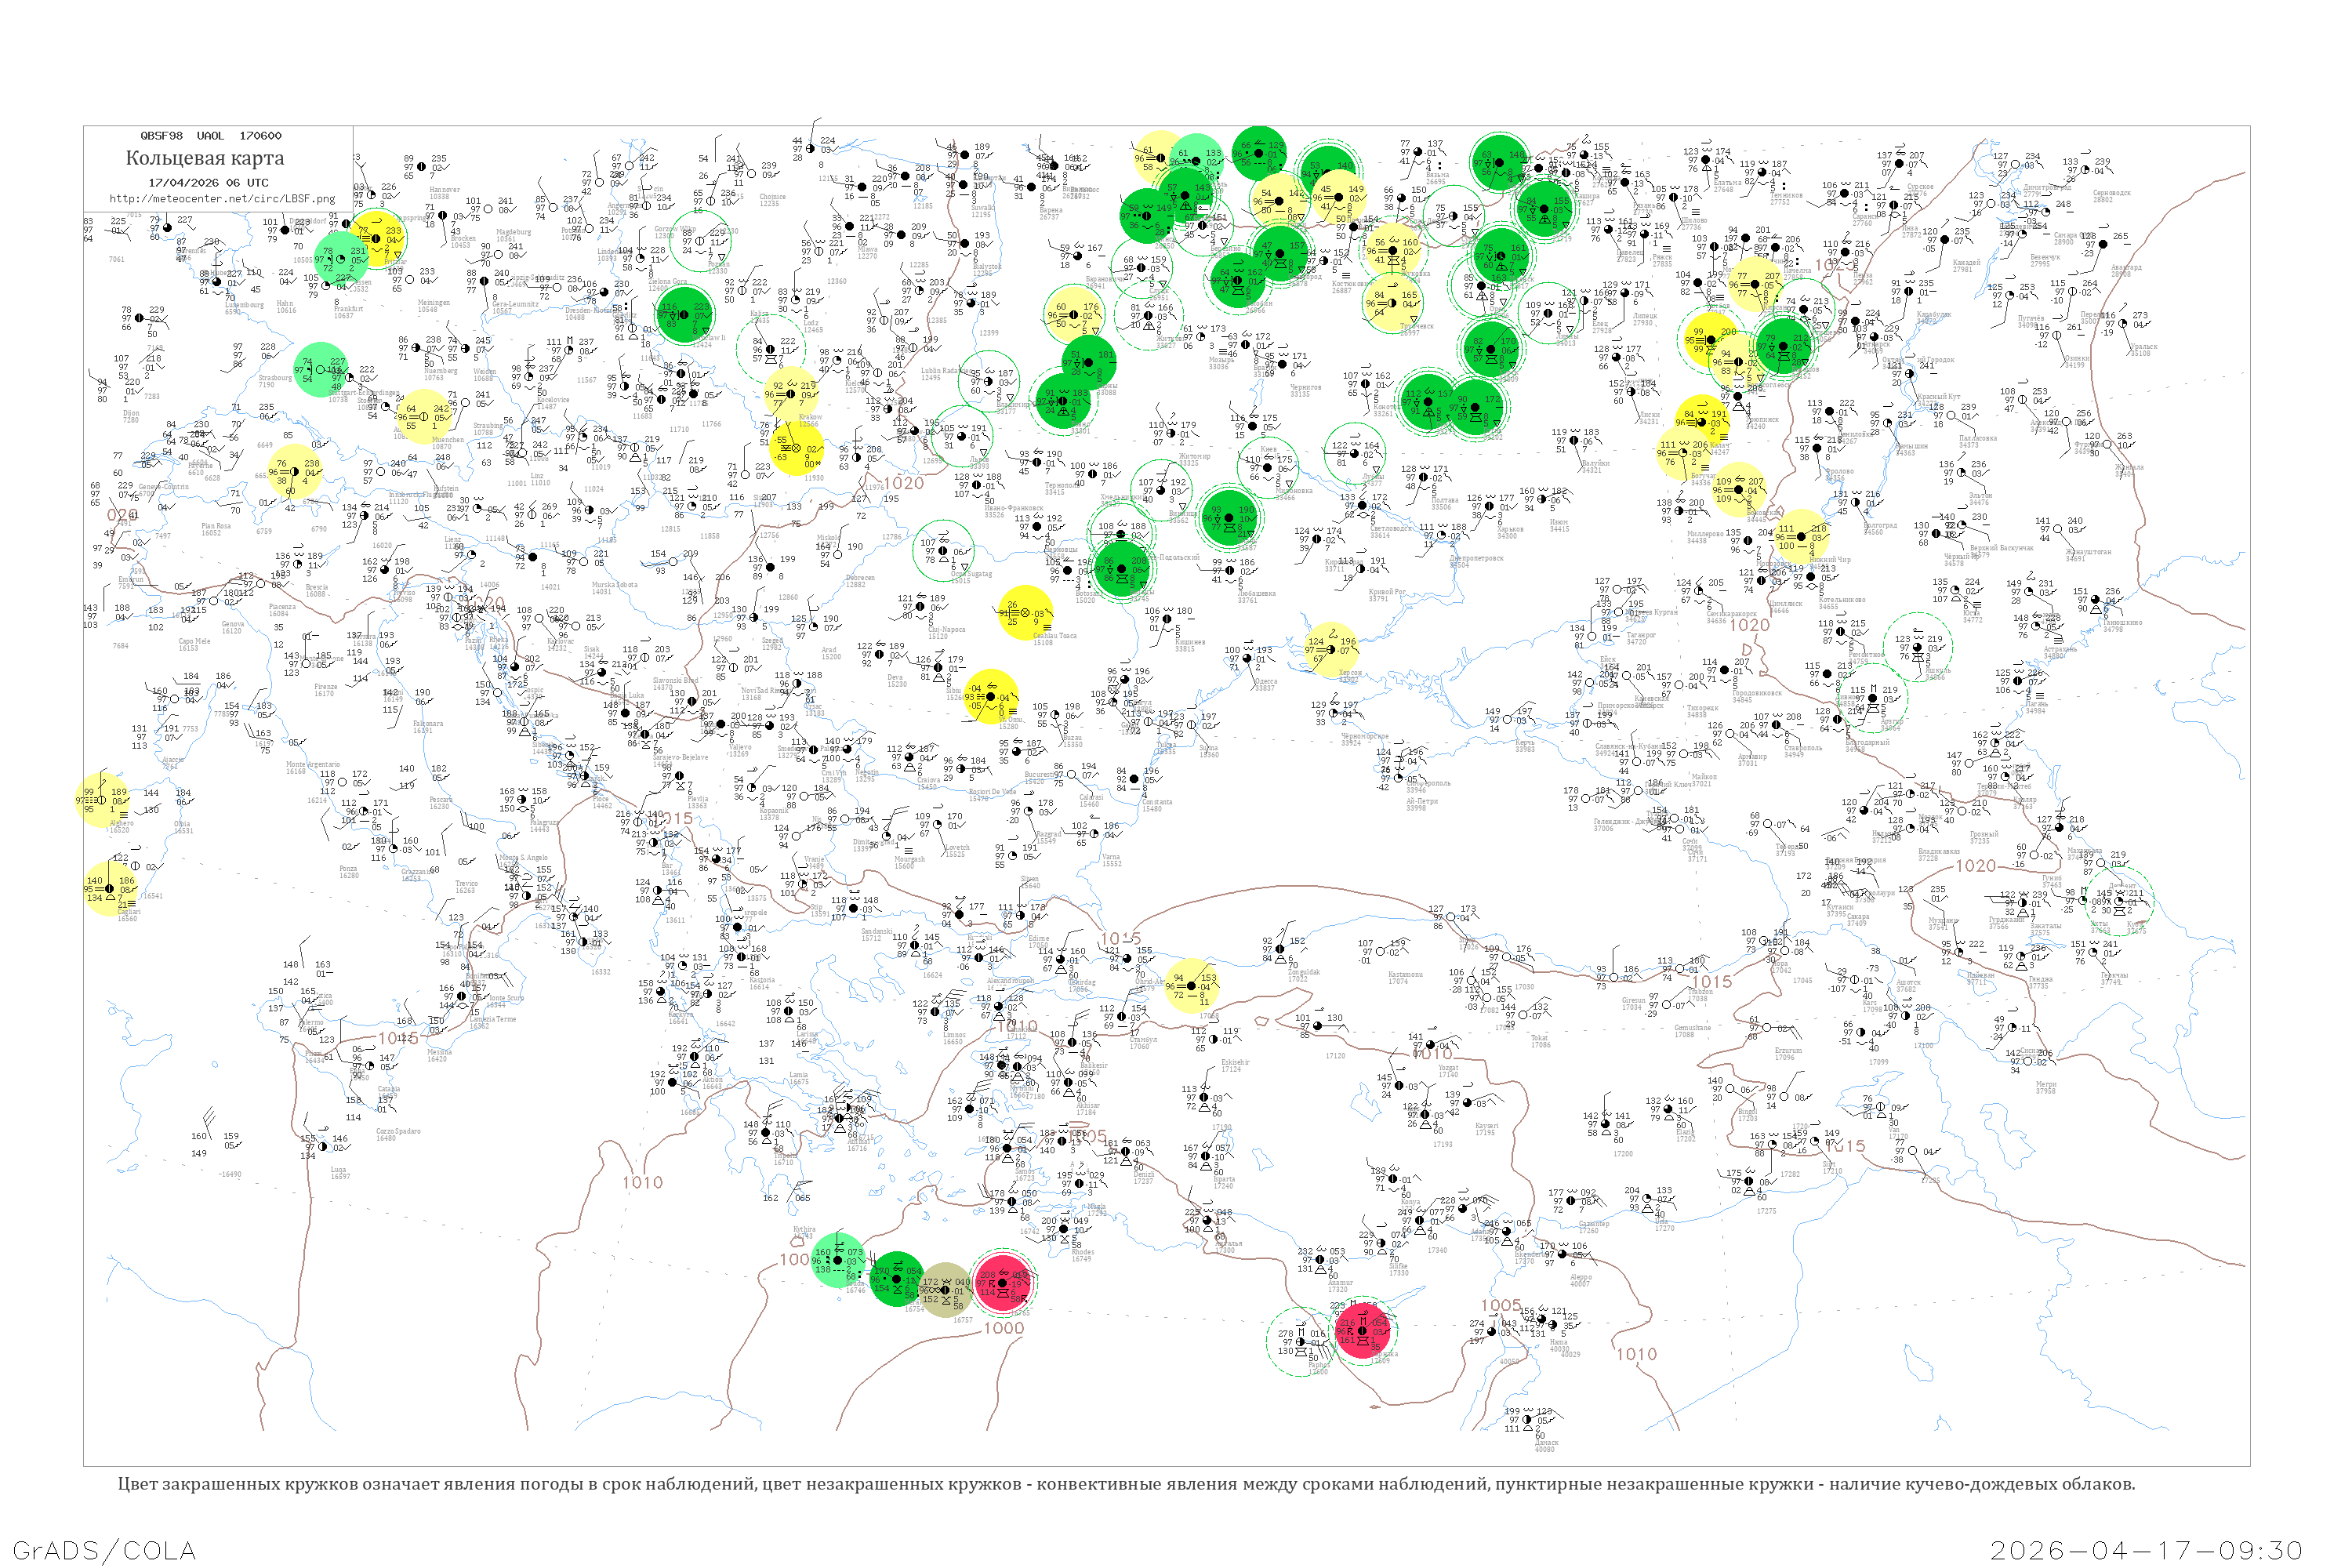Click the 2026-04-17-09:30 timestamp
Viewport: 2352px width, 1568px height.
(x=2146, y=1550)
